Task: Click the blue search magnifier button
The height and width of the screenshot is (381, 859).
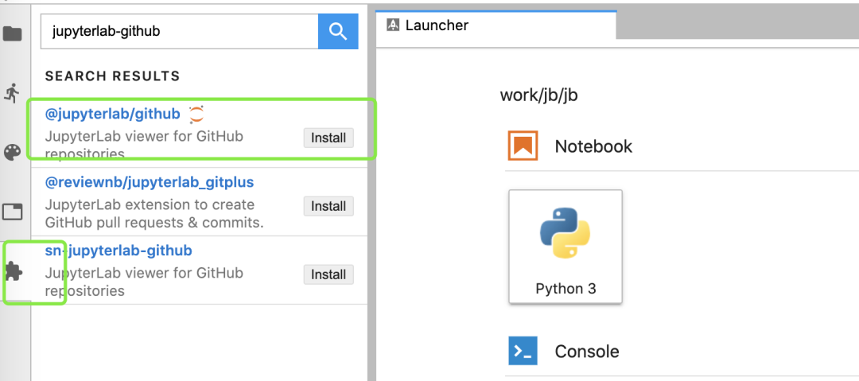Action: pyautogui.click(x=338, y=31)
